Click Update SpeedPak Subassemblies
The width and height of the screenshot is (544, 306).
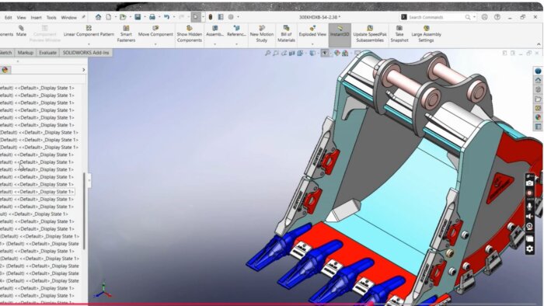point(370,33)
